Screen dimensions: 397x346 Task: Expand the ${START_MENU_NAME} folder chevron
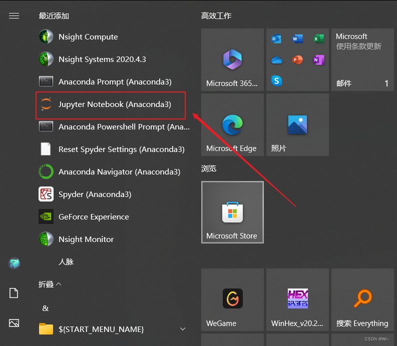(183, 329)
